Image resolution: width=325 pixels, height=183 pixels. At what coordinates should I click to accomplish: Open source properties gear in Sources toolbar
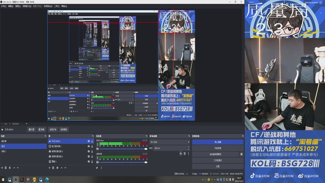(x=57, y=168)
